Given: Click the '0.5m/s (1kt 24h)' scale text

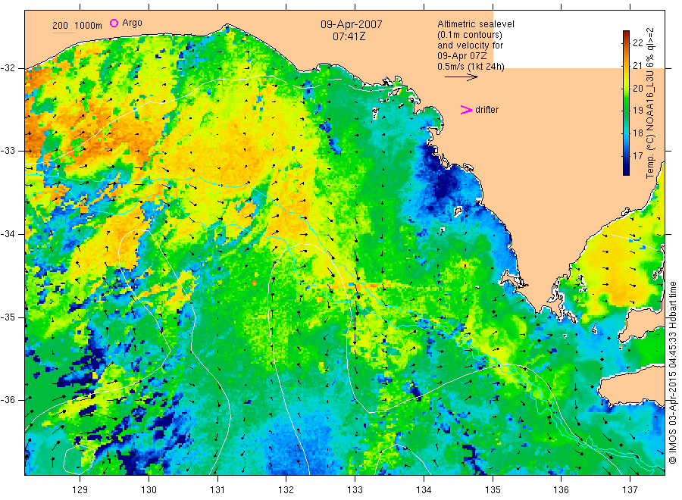Looking at the screenshot, I should tap(471, 67).
